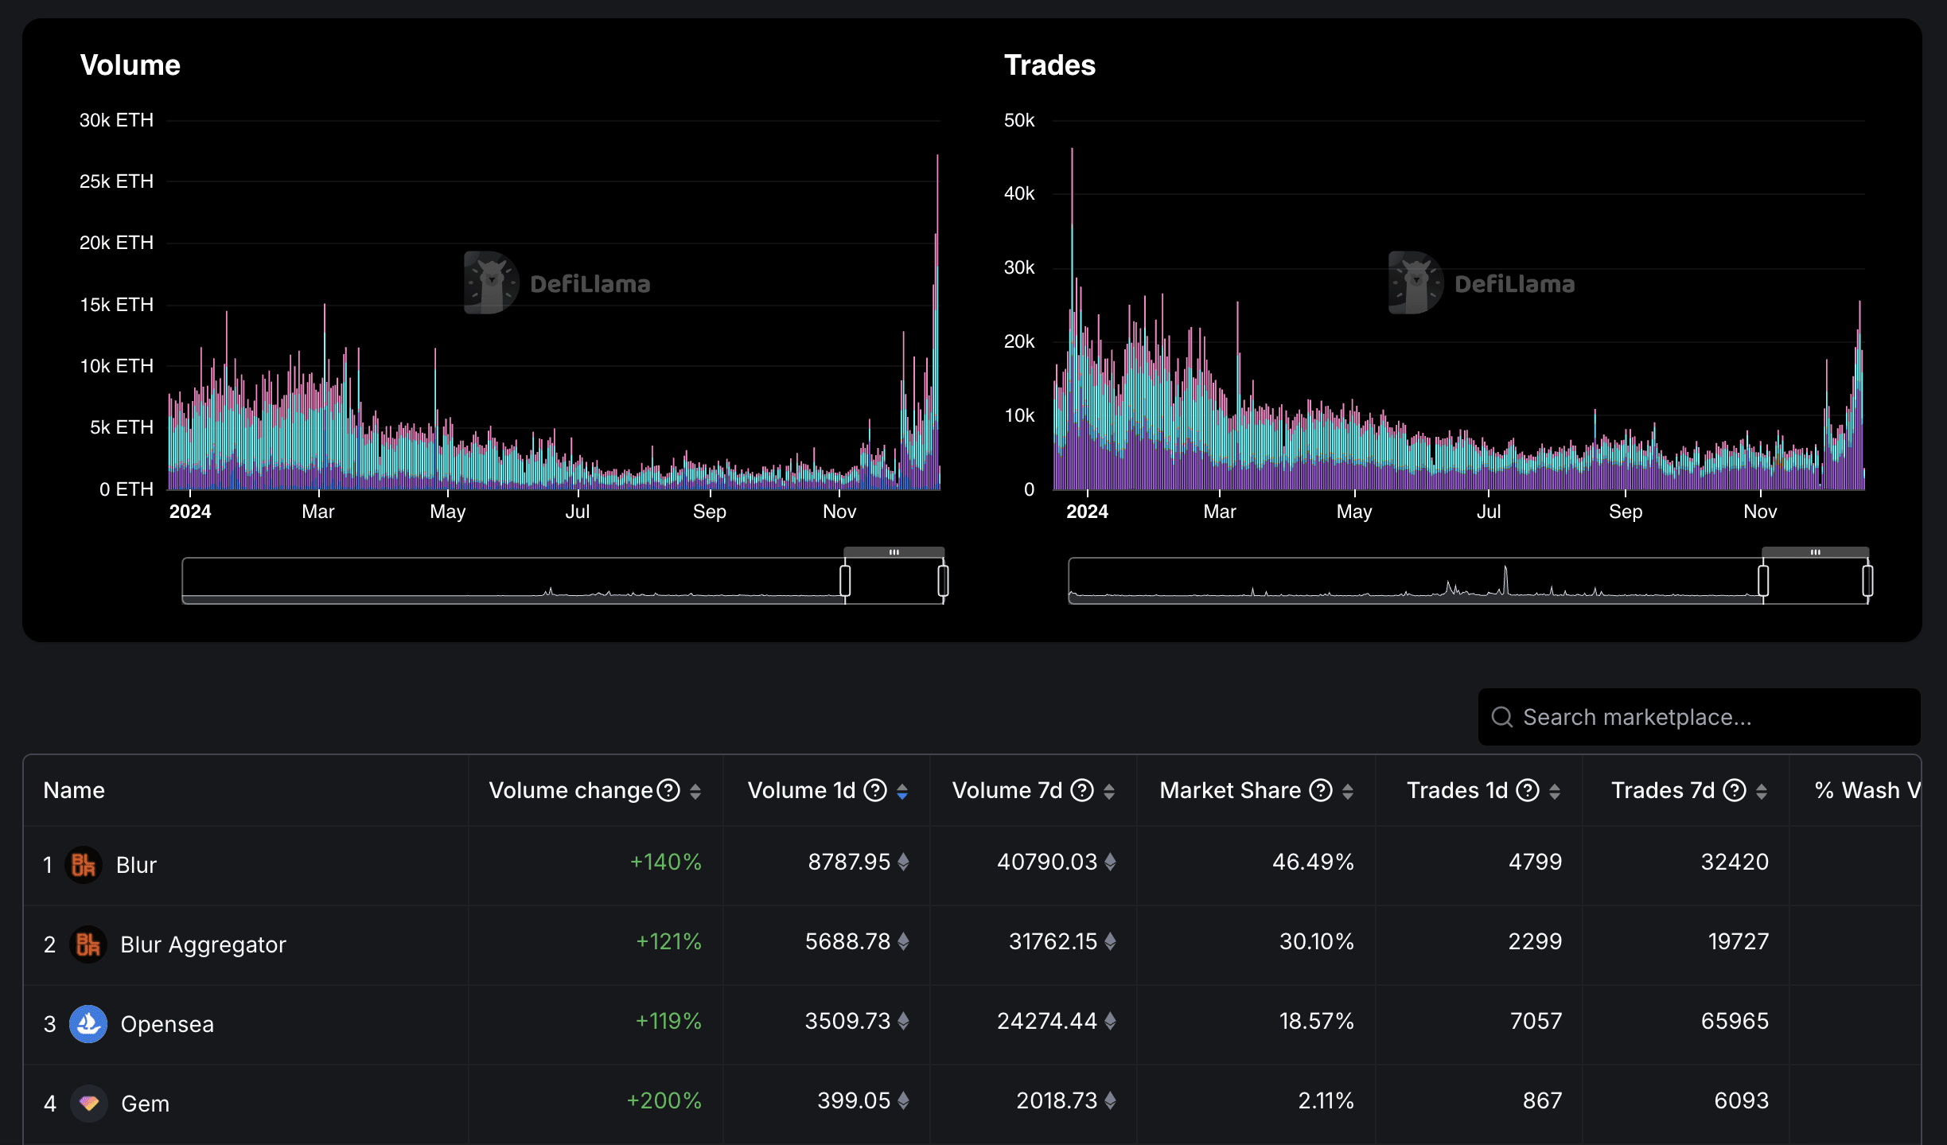Open the Gem name link

(x=145, y=1104)
